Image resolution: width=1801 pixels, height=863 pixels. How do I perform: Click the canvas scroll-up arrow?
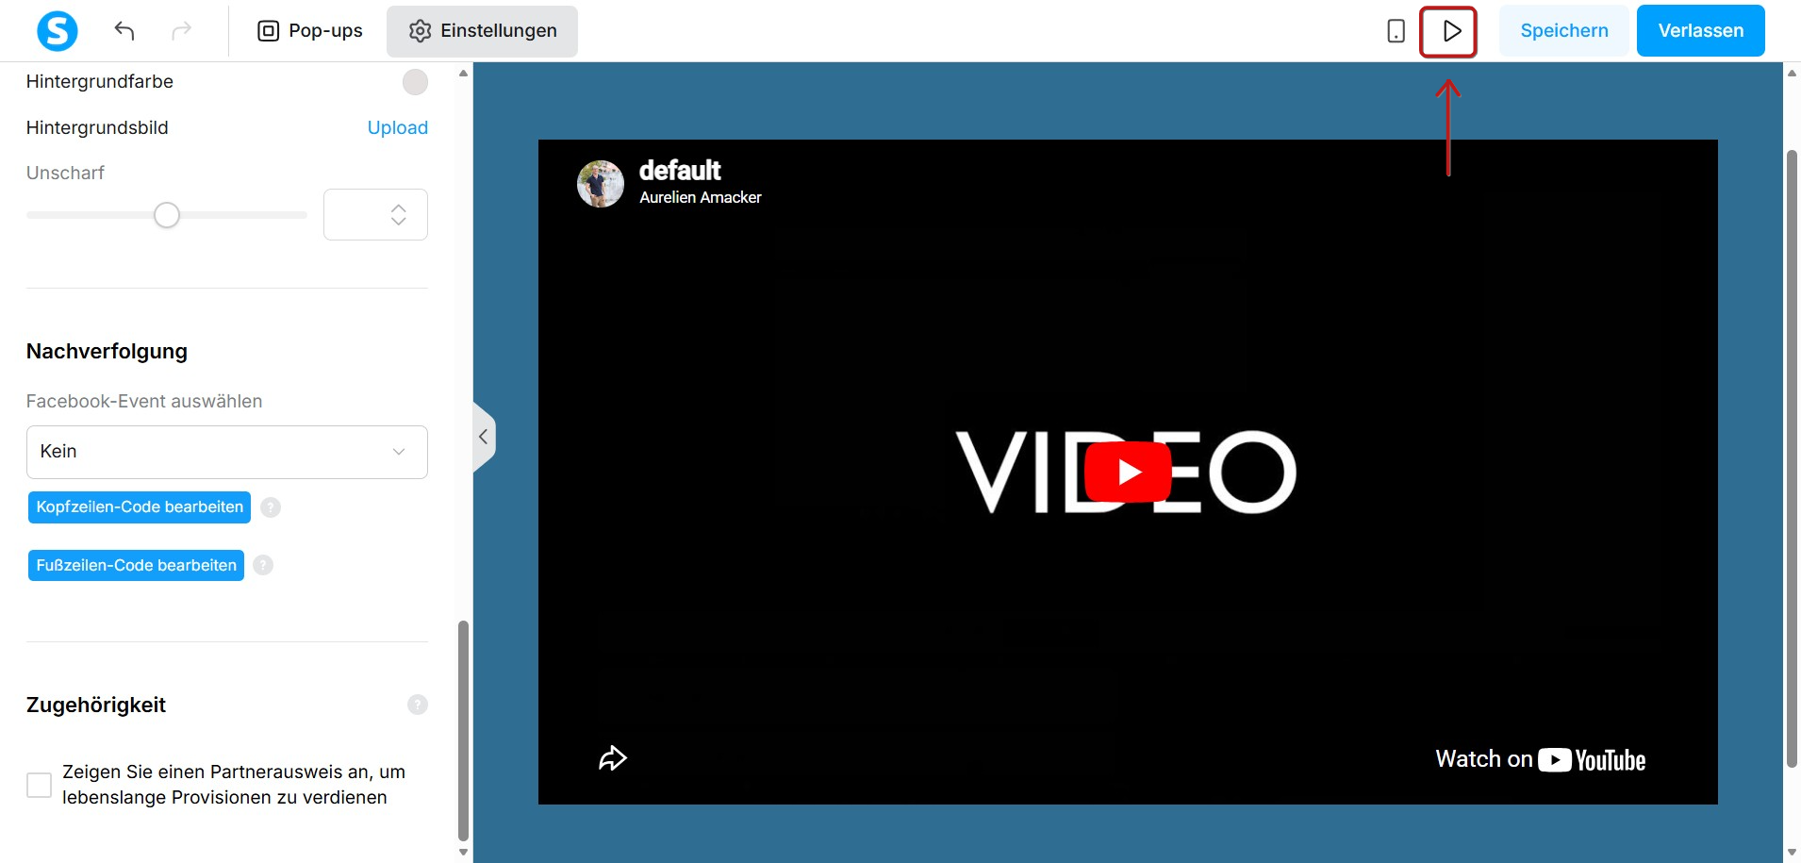point(1792,73)
